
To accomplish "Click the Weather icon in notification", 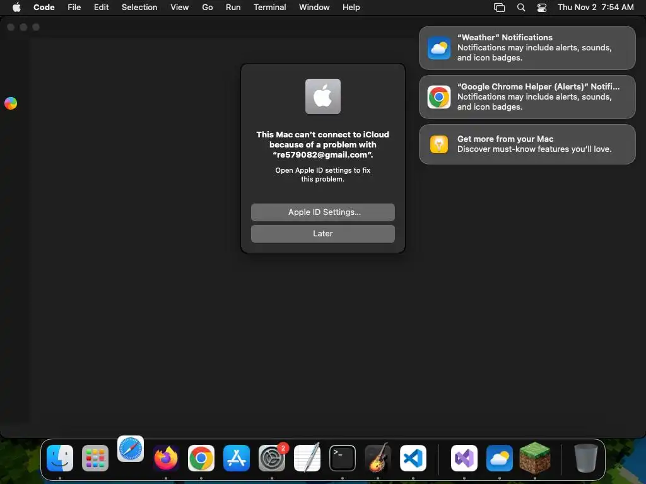I will tap(439, 48).
